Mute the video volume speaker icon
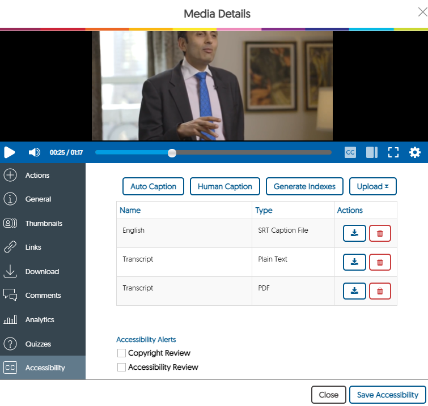428x406 pixels. 35,152
